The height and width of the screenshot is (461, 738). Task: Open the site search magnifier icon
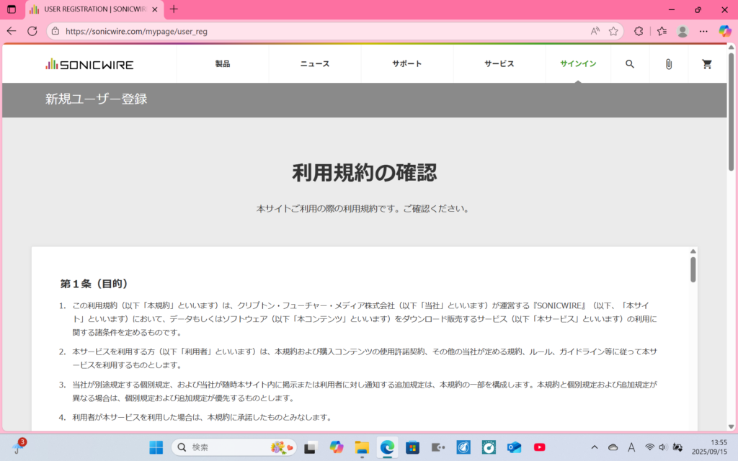pos(629,64)
